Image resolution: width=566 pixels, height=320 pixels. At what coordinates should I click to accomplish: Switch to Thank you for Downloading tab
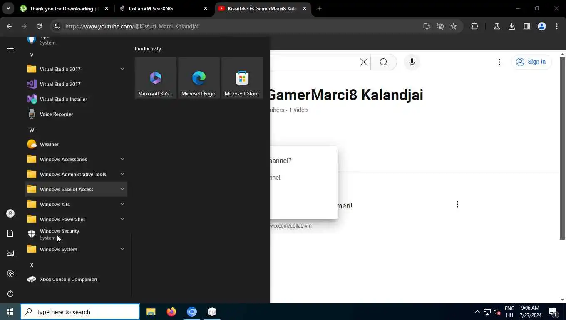[x=64, y=8]
